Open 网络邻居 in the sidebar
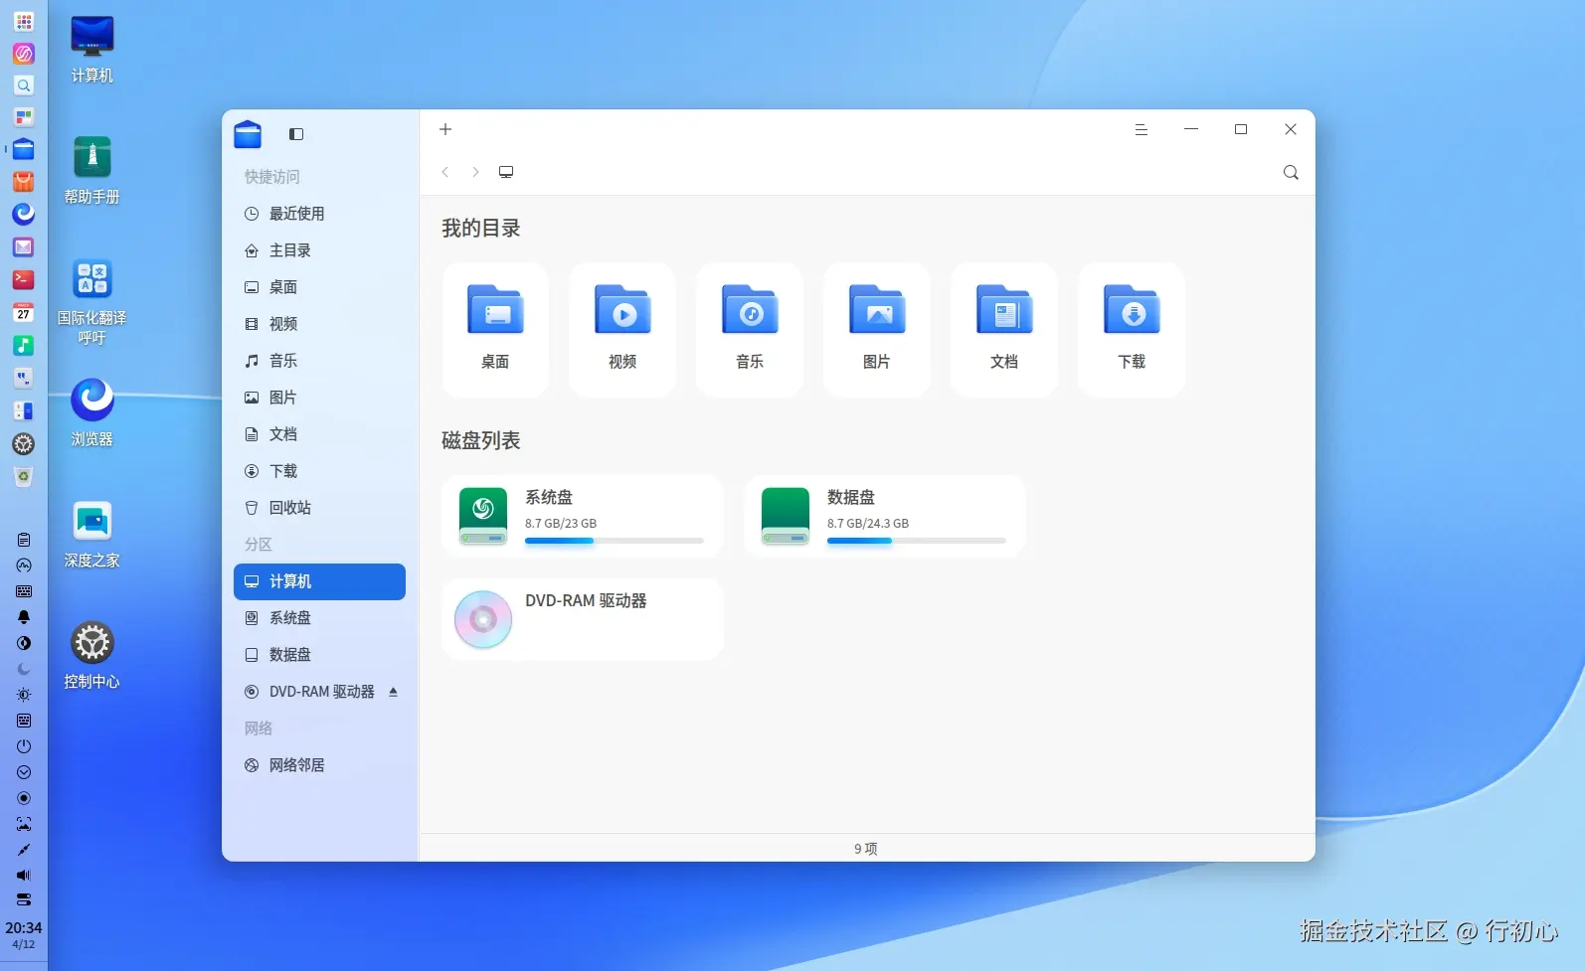This screenshot has width=1585, height=971. click(x=319, y=765)
